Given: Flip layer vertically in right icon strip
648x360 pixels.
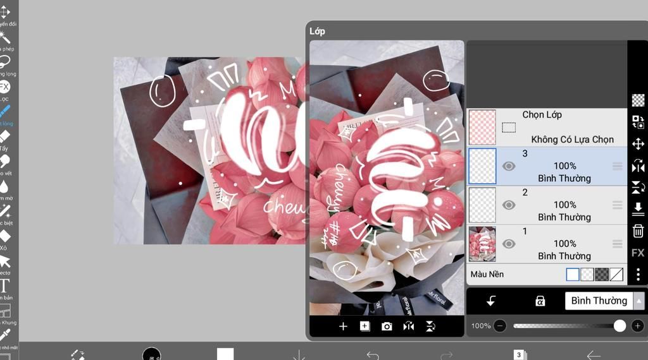Looking at the screenshot, I should 638,188.
